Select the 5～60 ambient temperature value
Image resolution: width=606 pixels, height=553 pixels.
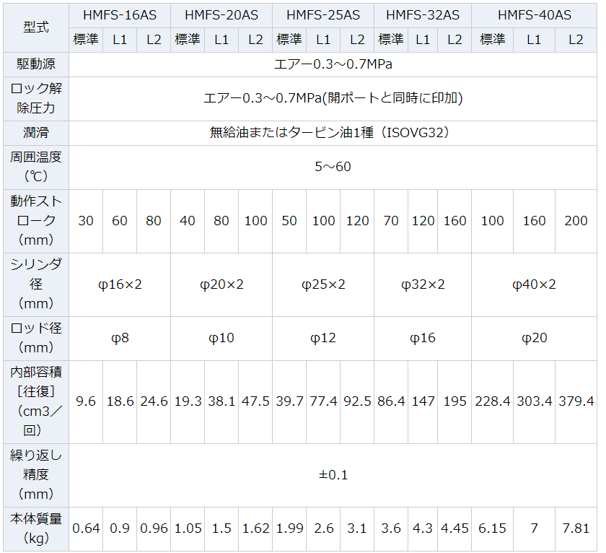(x=333, y=167)
